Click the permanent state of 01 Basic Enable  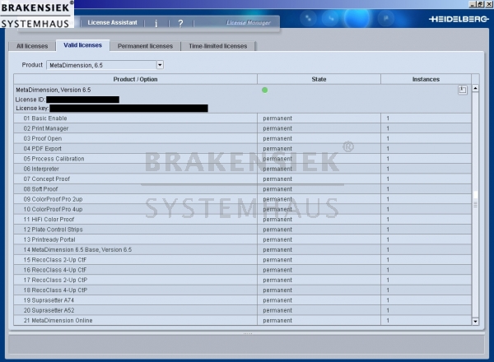point(277,118)
